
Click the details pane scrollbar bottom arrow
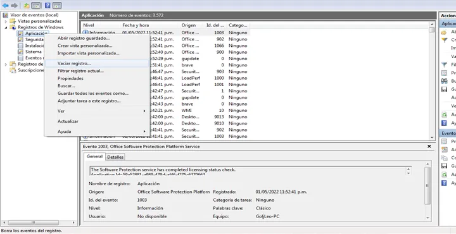click(x=427, y=218)
